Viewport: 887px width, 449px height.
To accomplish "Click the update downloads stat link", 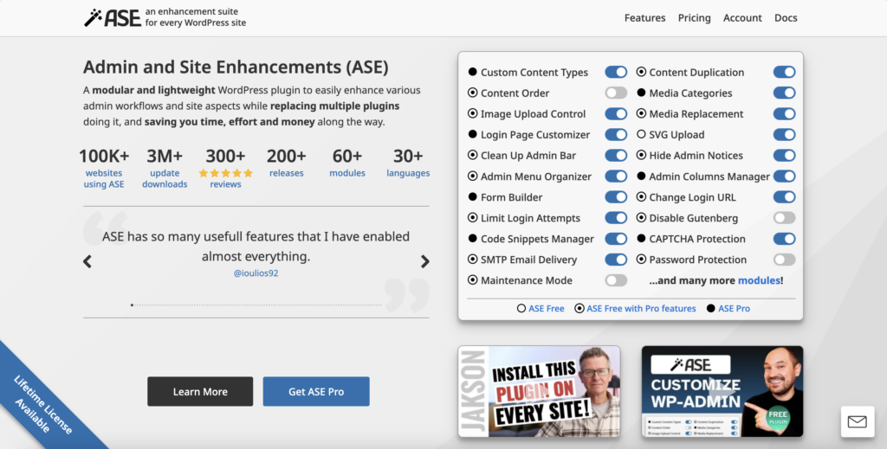I will 165,178.
